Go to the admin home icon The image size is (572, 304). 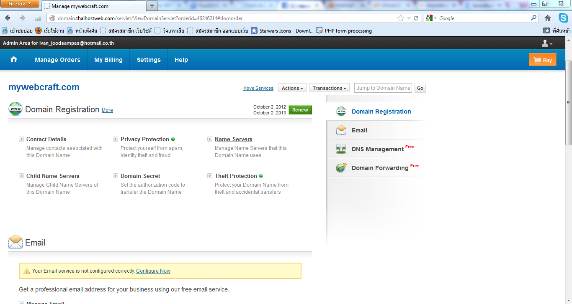14,60
